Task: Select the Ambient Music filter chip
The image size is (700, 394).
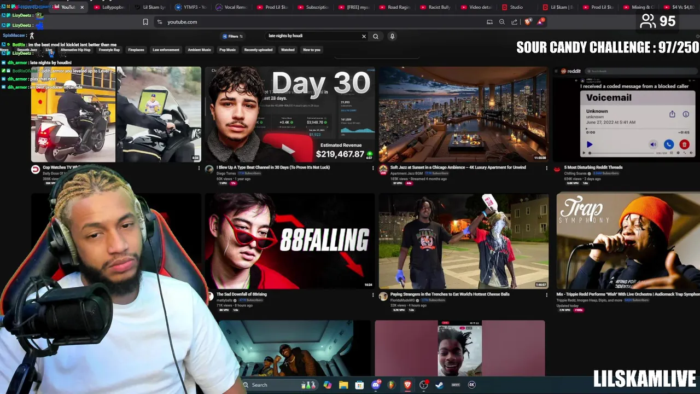Action: tap(199, 50)
